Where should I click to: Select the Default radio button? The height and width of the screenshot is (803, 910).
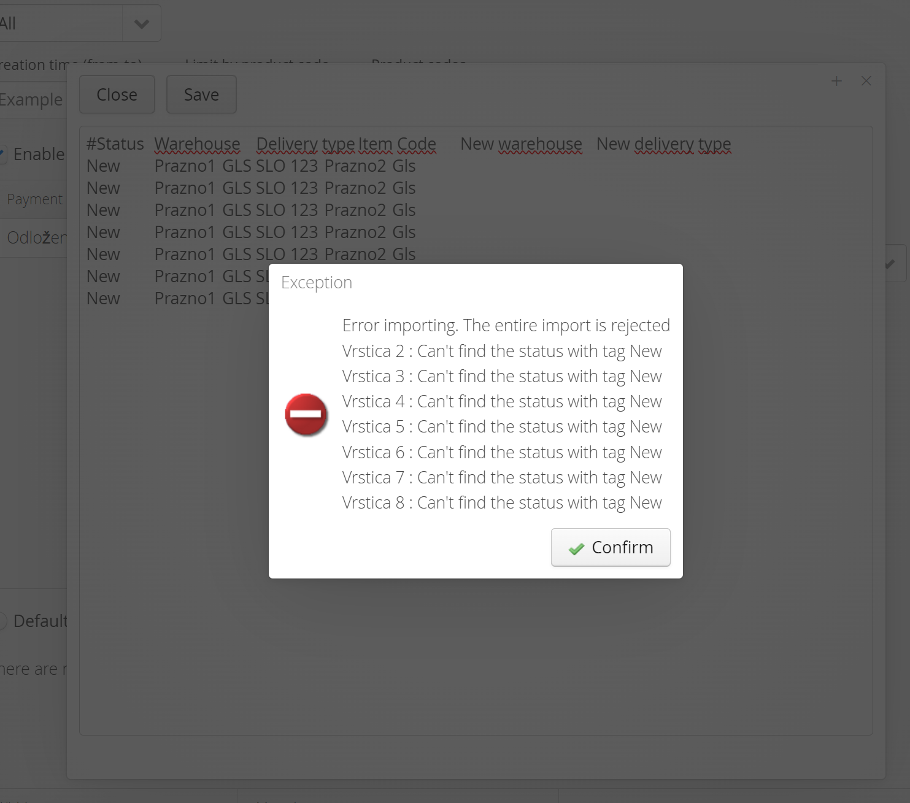(x=2, y=621)
